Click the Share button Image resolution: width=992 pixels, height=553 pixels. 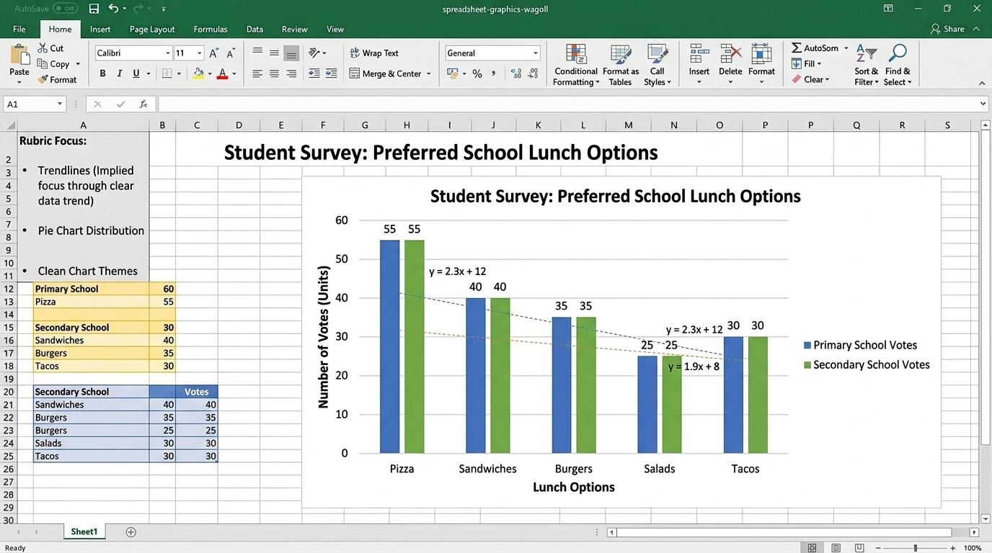coord(947,29)
